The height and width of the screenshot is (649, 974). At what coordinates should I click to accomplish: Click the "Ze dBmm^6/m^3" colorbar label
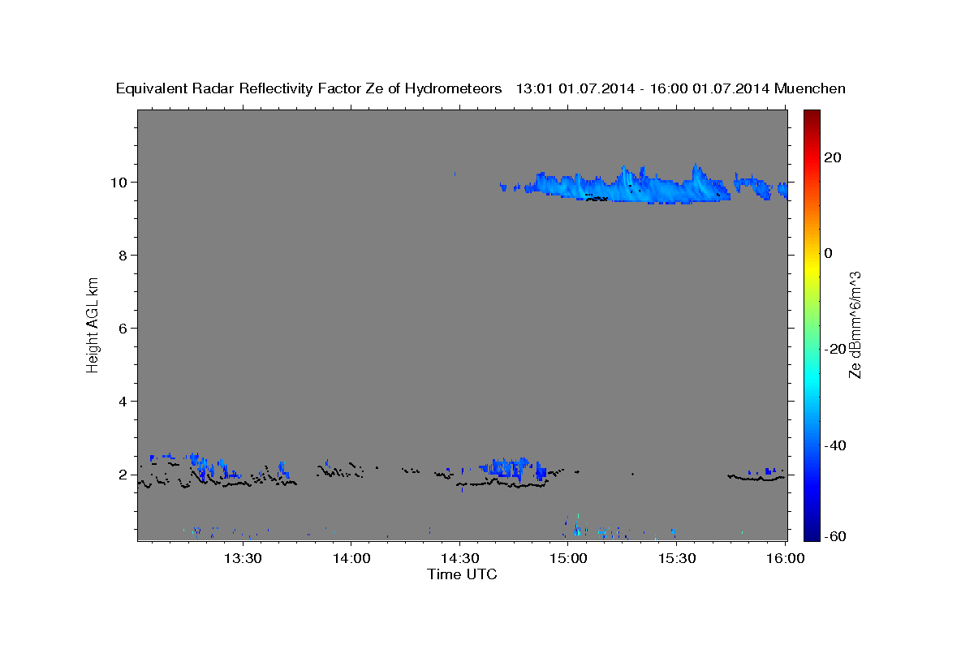tap(855, 324)
